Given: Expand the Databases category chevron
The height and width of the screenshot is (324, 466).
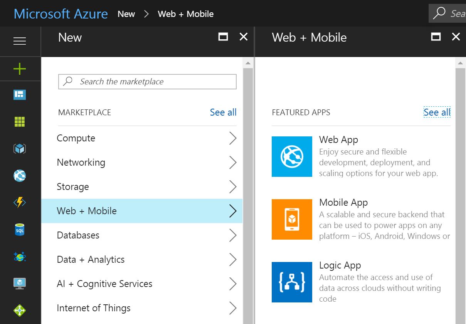Looking at the screenshot, I should pos(232,235).
